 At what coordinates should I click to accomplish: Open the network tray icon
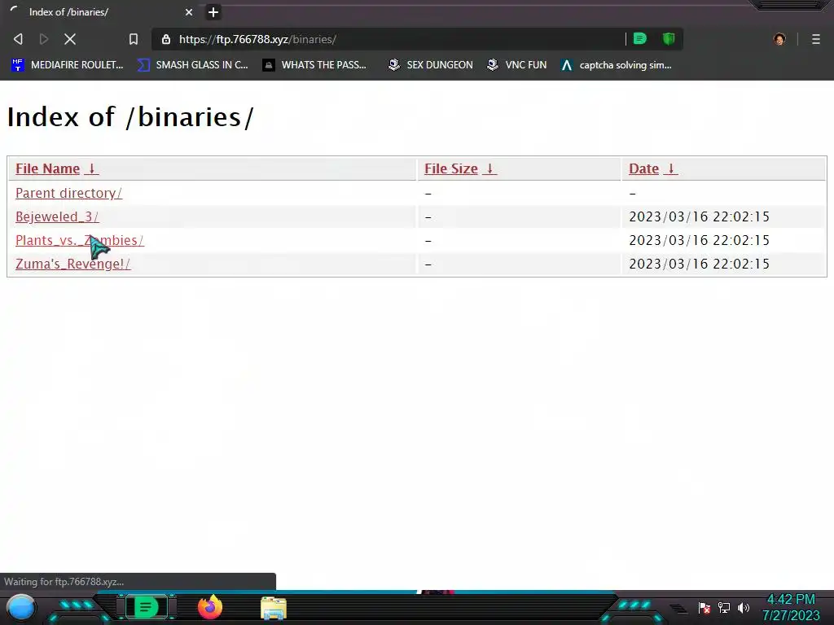[724, 607]
